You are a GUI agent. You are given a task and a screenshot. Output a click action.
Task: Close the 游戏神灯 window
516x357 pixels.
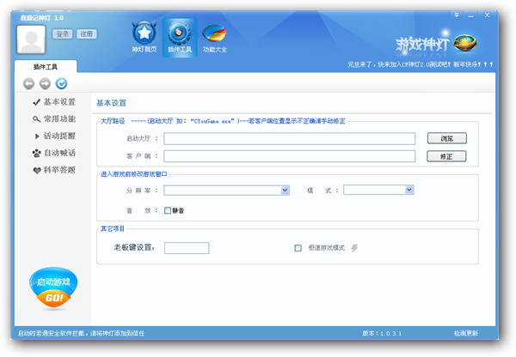pyautogui.click(x=487, y=15)
